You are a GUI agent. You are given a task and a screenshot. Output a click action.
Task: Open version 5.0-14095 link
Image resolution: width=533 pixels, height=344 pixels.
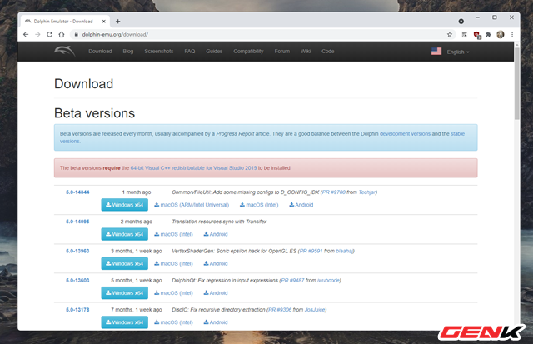pyautogui.click(x=77, y=222)
